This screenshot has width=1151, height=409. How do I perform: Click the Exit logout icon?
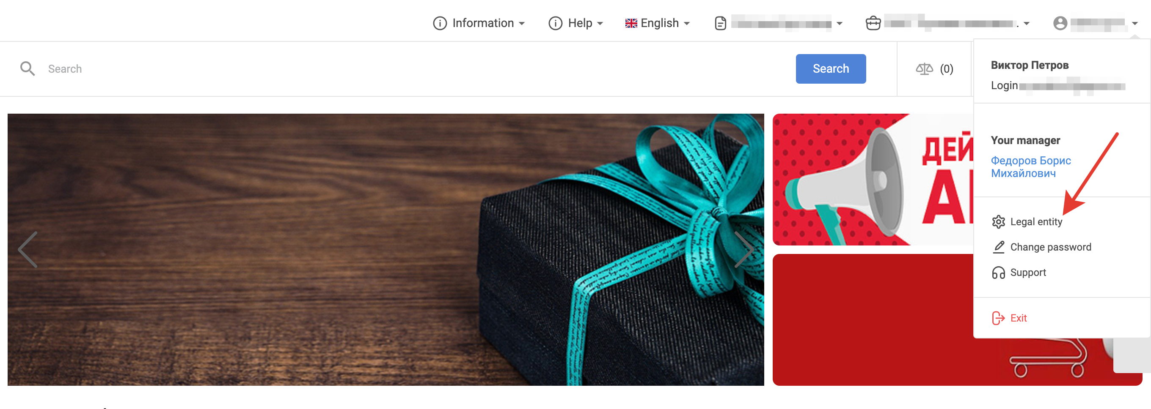[x=998, y=318]
